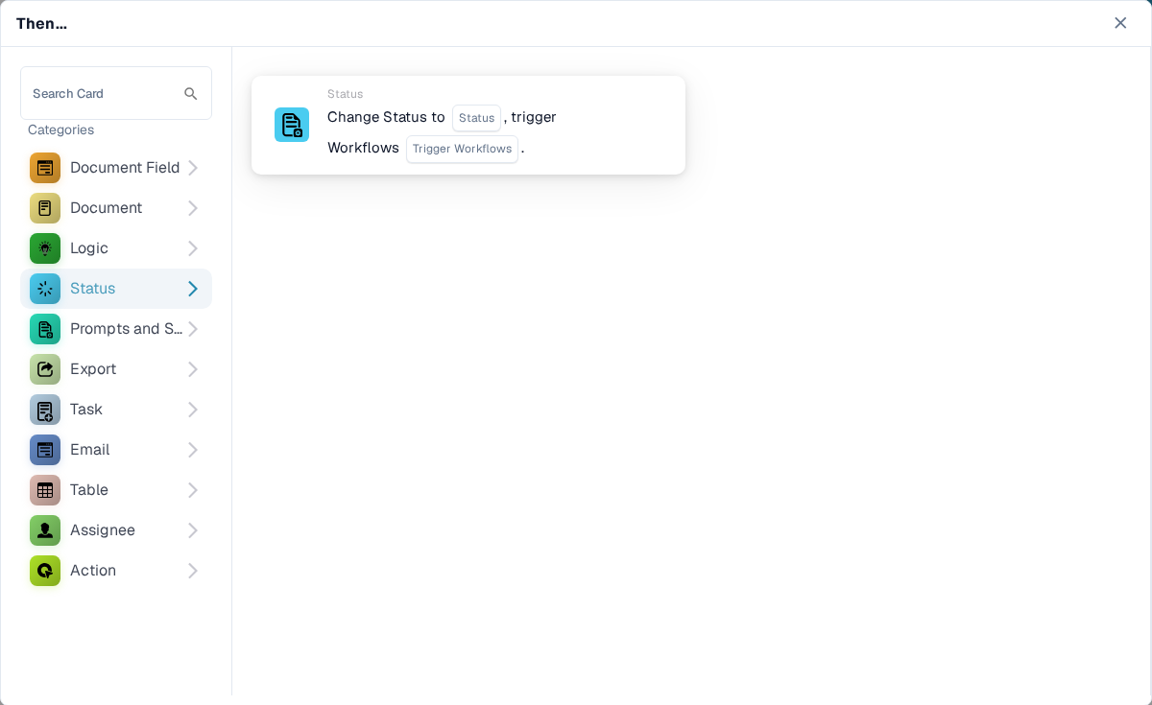The height and width of the screenshot is (705, 1152).
Task: Expand the Logic category chevron
Action: [x=193, y=248]
